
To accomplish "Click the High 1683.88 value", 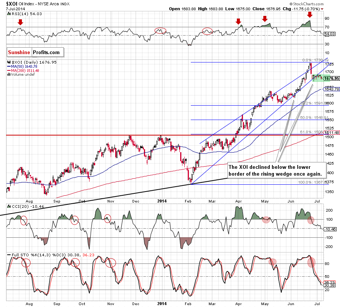I will (x=210, y=9).
